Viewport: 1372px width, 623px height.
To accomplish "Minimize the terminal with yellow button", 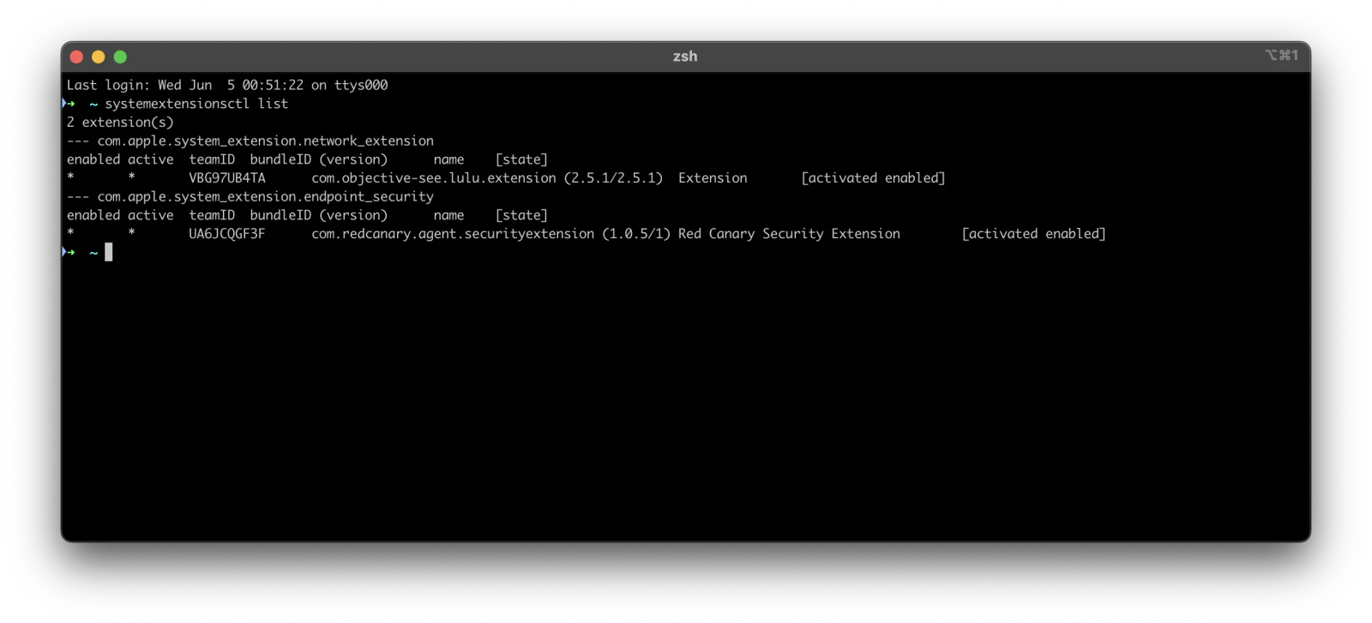I will pos(99,57).
